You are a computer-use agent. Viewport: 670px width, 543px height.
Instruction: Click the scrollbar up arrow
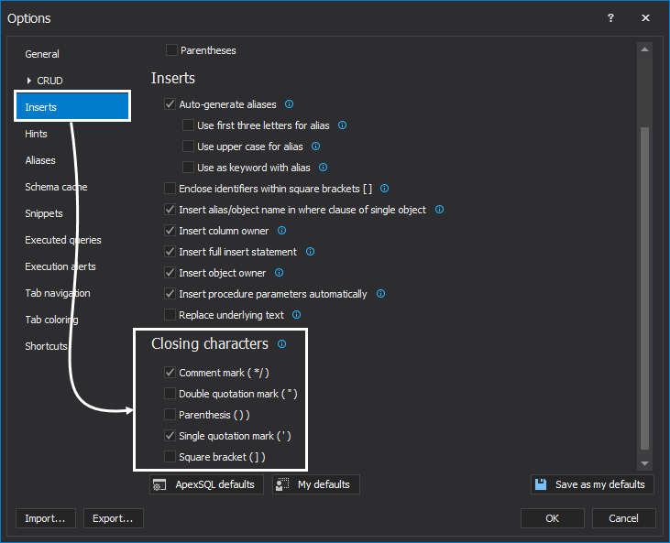click(x=645, y=49)
